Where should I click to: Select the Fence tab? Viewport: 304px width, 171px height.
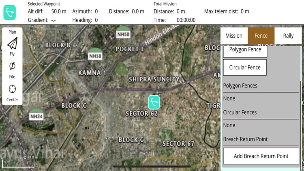click(x=261, y=36)
